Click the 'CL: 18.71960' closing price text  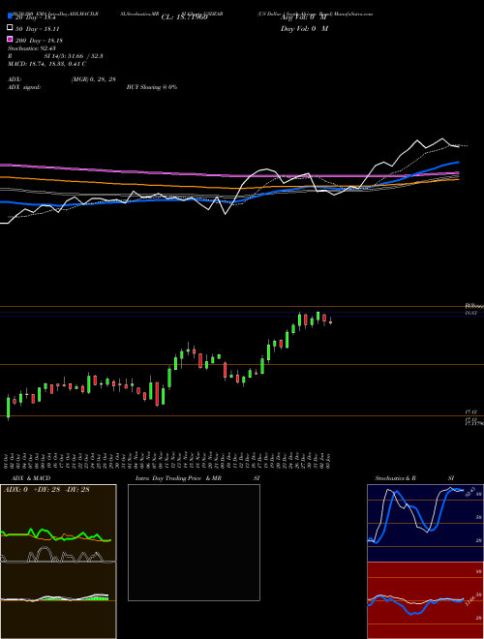tap(185, 17)
